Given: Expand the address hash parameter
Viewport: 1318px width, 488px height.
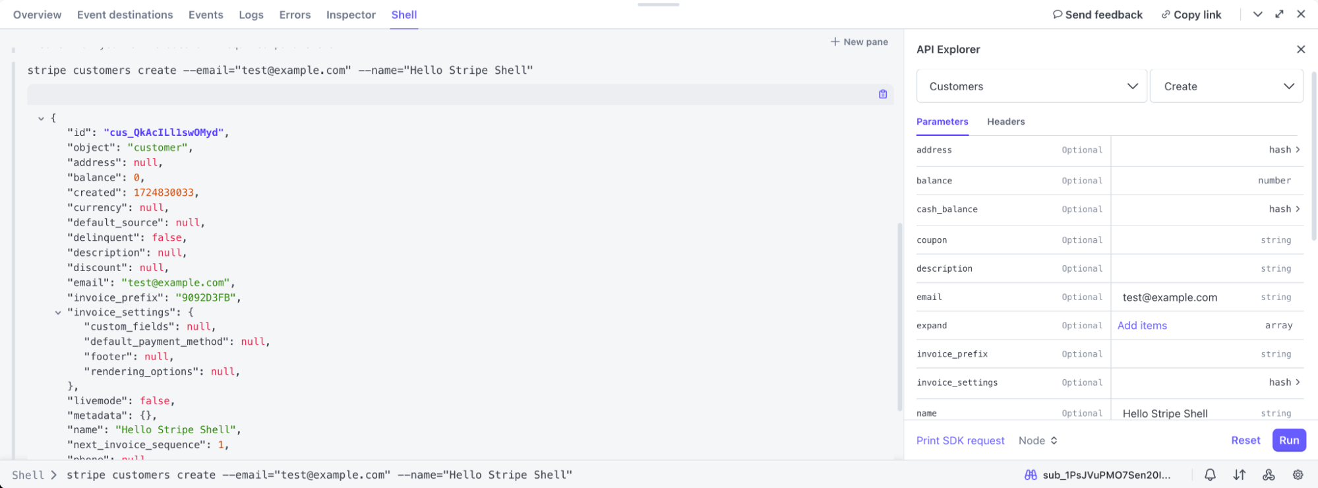Looking at the screenshot, I should point(1298,150).
